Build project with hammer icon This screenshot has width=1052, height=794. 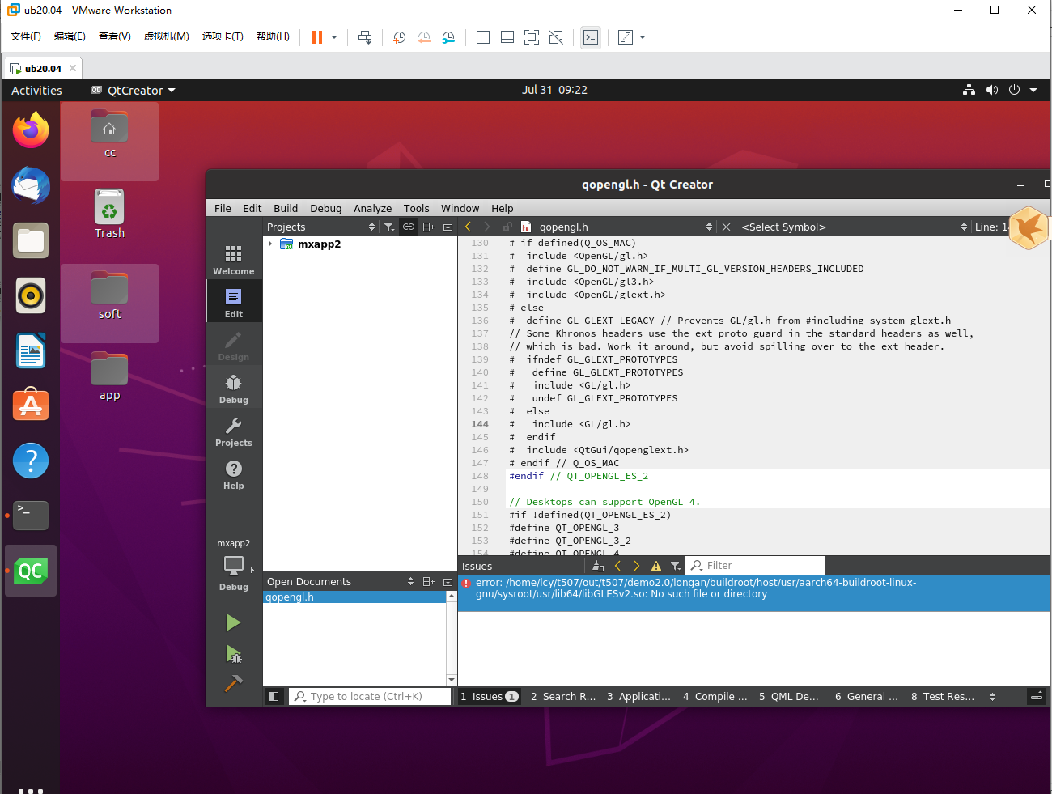tap(233, 684)
